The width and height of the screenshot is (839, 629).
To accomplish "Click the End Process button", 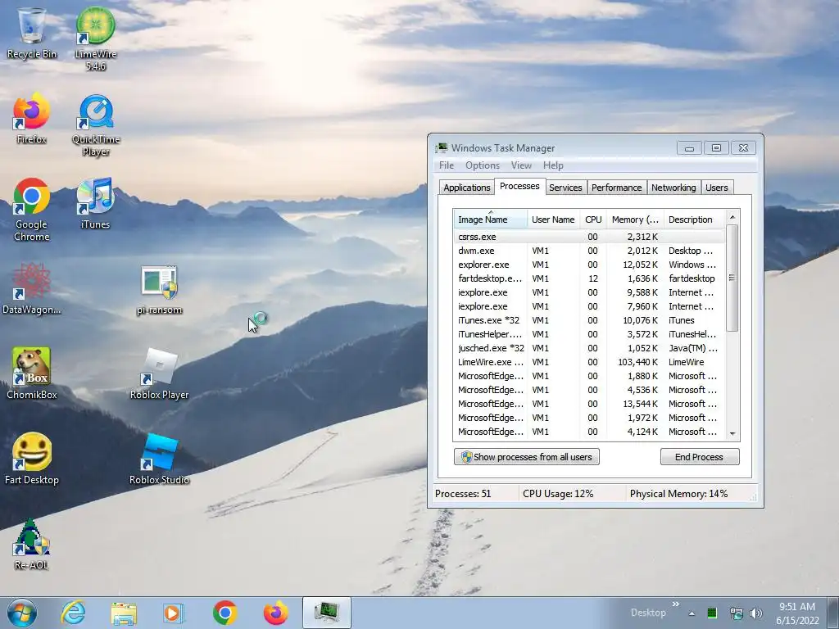I will click(700, 457).
